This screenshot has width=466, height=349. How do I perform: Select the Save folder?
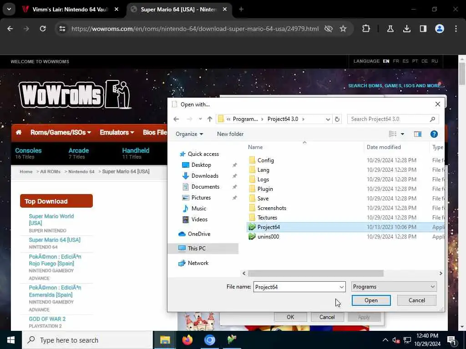263,198
